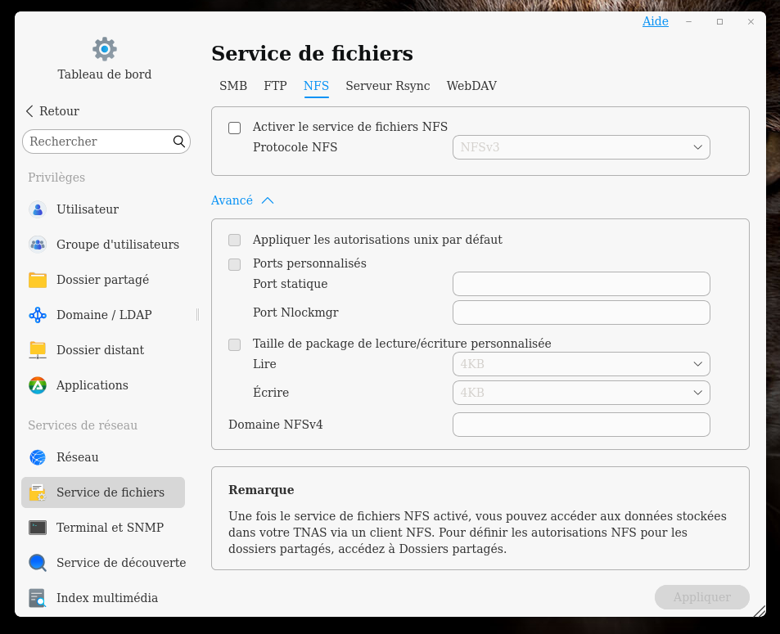Switch to the WebDAV tab
Screen dimensions: 780x634
click(471, 86)
